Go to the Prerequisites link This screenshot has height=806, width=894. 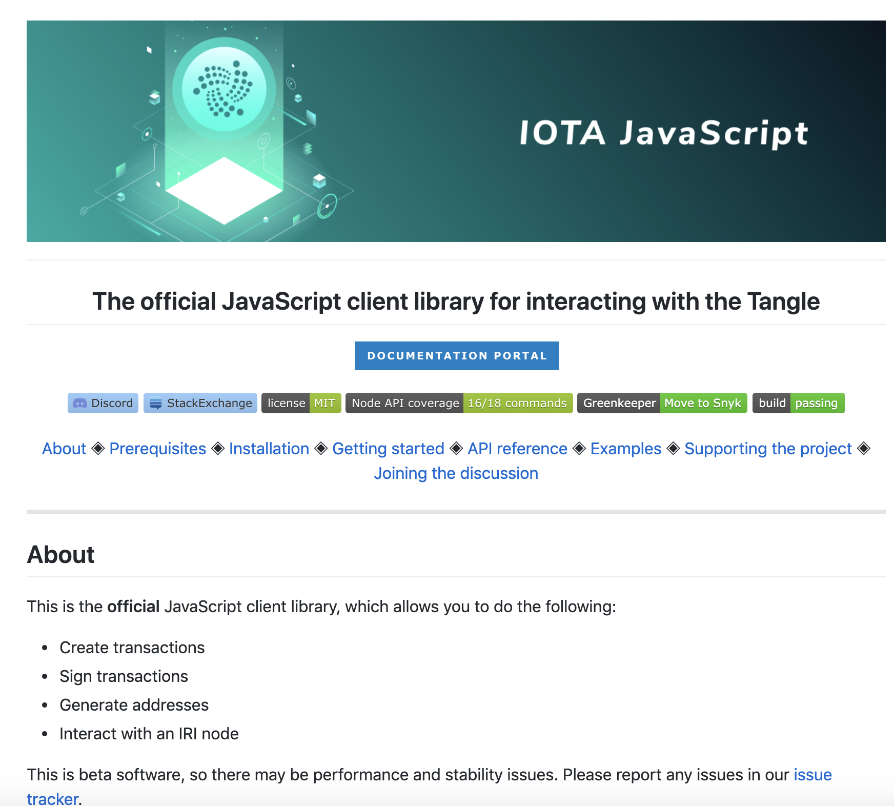point(158,449)
